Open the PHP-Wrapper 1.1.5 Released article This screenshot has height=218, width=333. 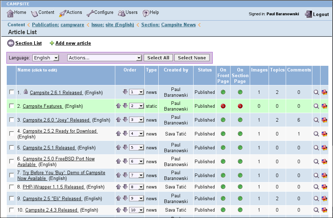[x=53, y=187]
